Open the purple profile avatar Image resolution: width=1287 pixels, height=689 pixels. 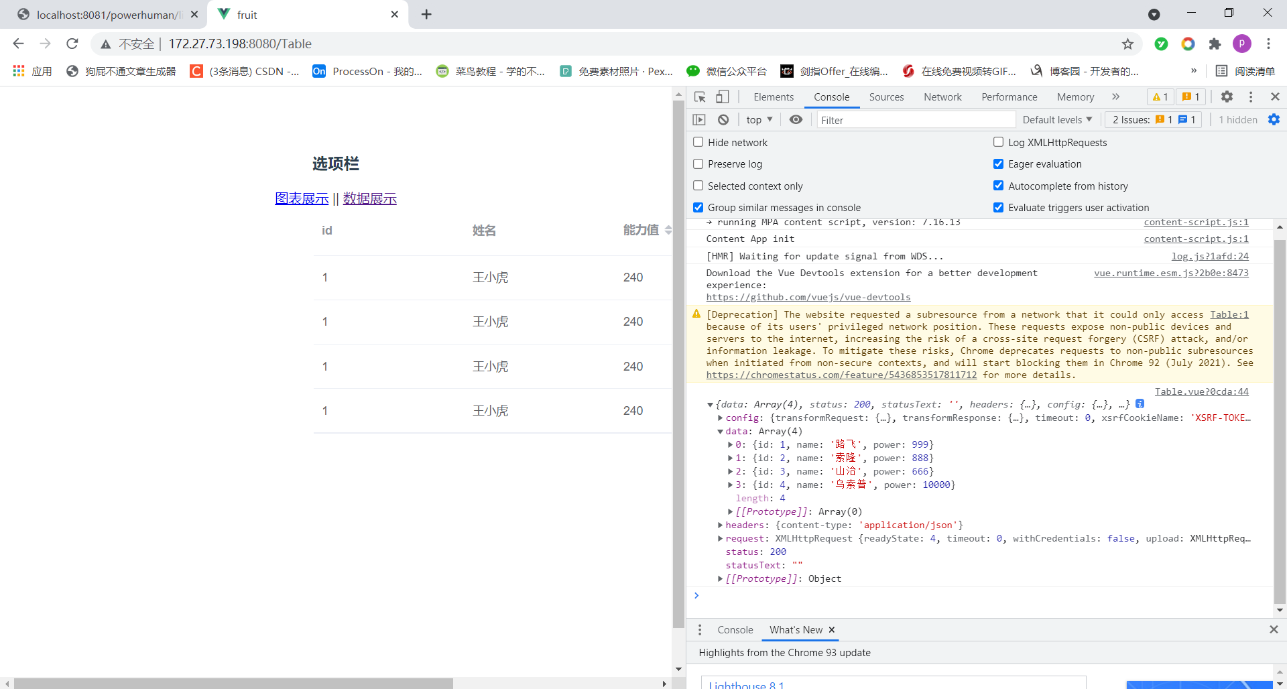[x=1241, y=44]
